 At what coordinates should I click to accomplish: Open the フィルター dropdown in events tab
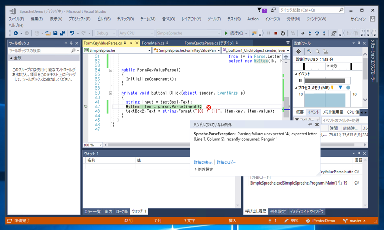[307, 120]
